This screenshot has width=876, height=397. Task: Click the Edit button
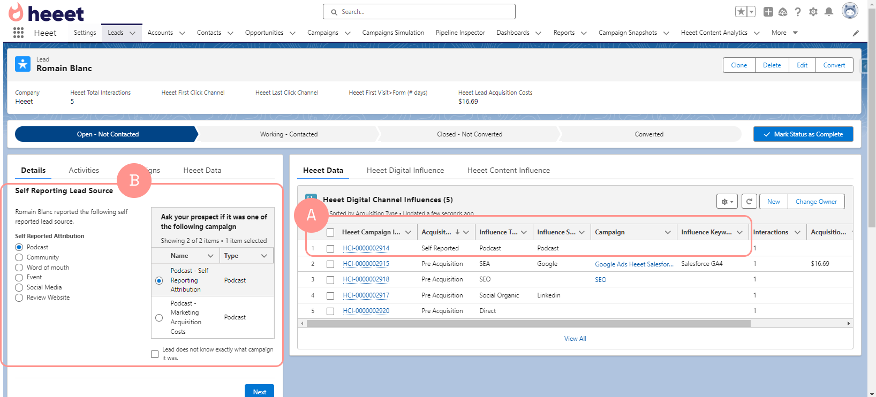(802, 65)
